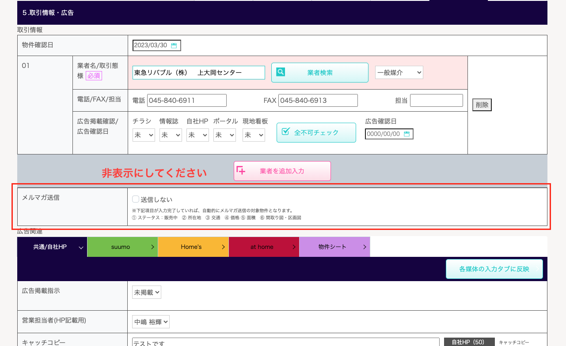This screenshot has height=346, width=566.
Task: Open calendar icon for 物件確認日 date
Action: tap(174, 45)
